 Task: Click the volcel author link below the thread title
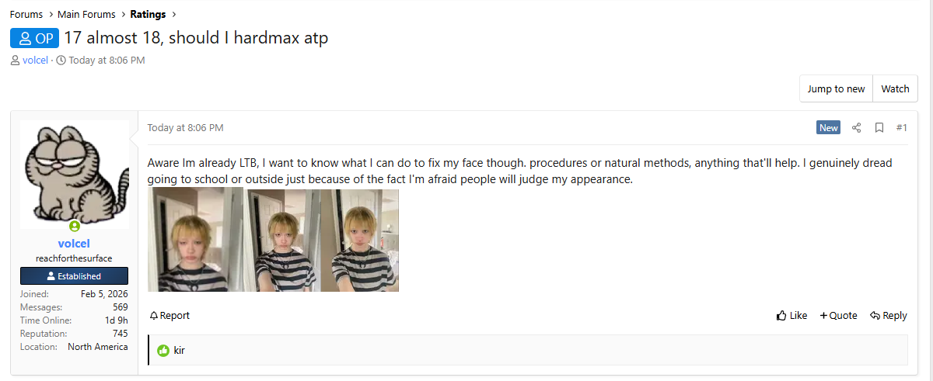35,61
